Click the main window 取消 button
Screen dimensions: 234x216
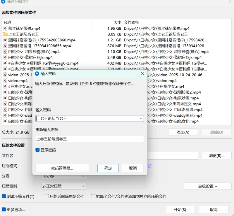point(214,210)
